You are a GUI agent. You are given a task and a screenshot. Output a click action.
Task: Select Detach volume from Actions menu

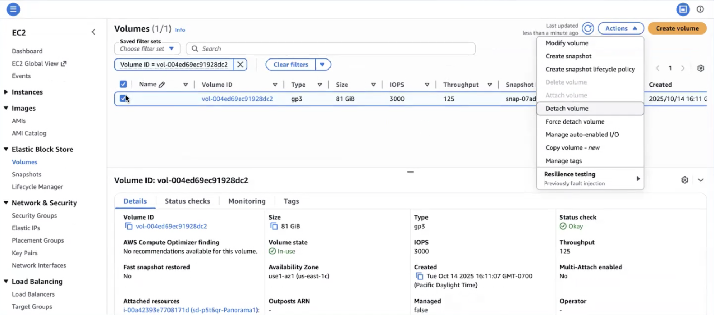(567, 109)
